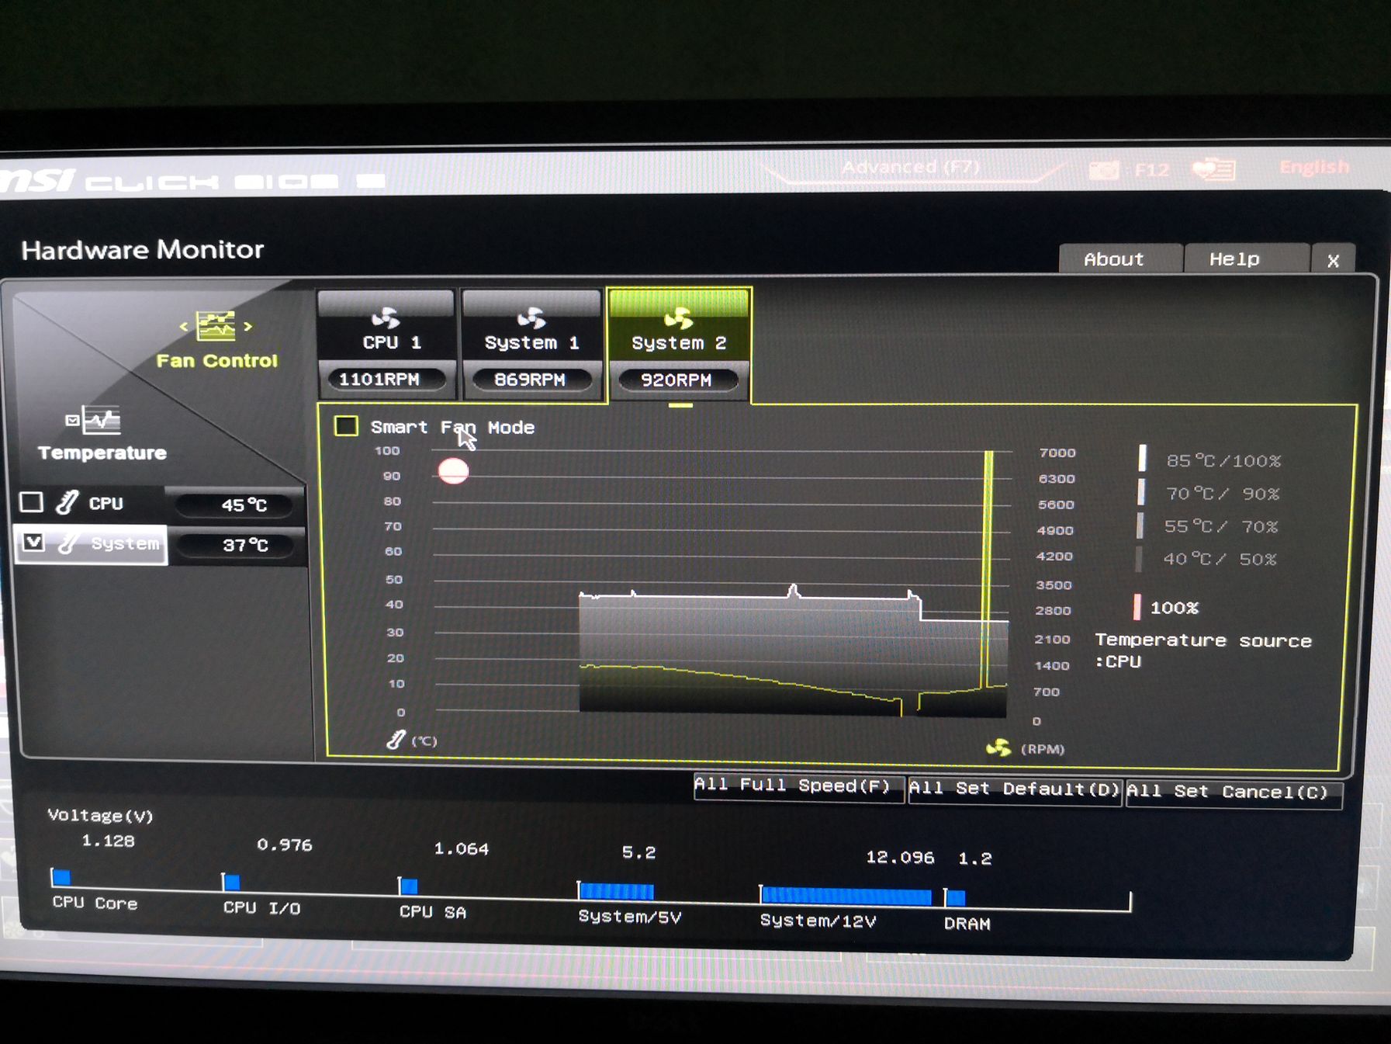Select the System 2 fan tab
Viewport: 1391px width, 1044px height.
tap(679, 344)
